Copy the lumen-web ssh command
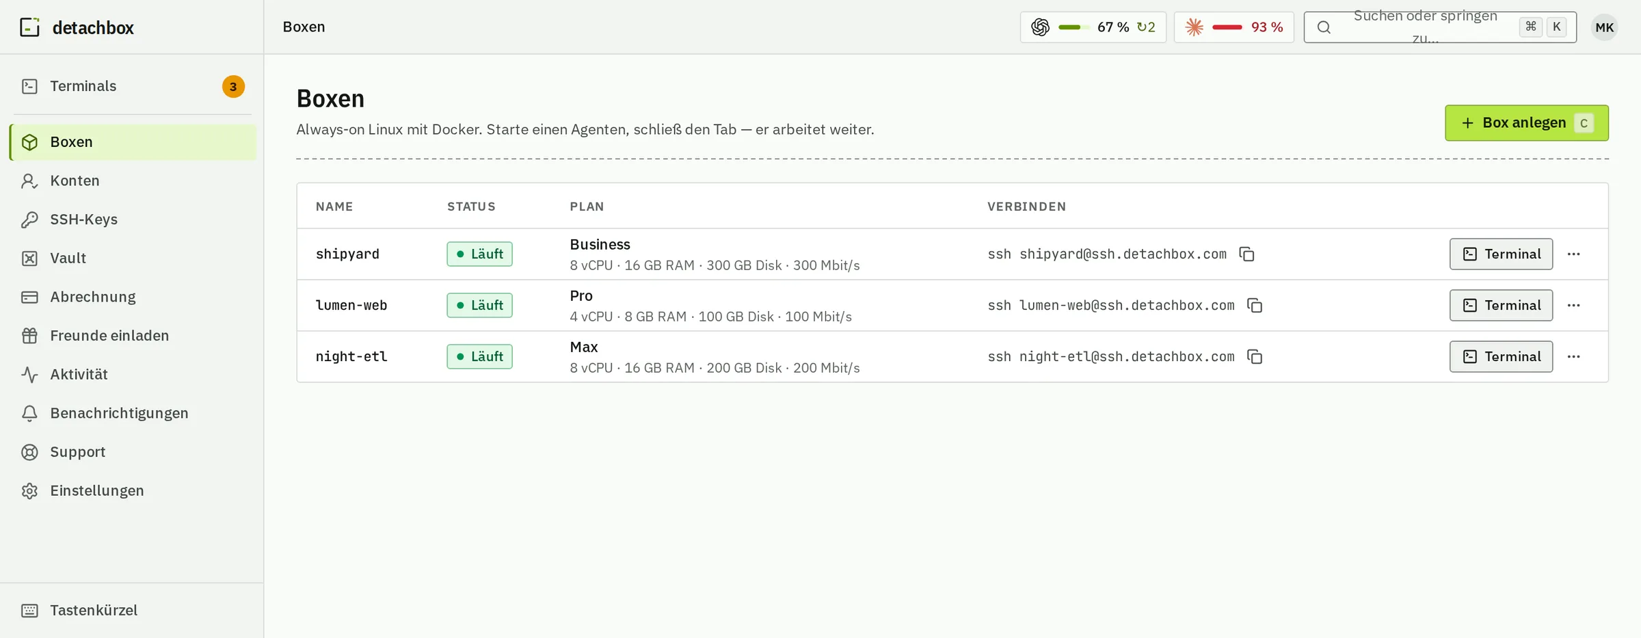 click(1255, 306)
